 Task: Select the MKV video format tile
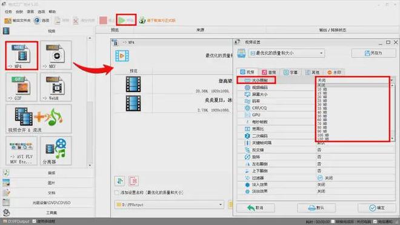click(x=56, y=55)
